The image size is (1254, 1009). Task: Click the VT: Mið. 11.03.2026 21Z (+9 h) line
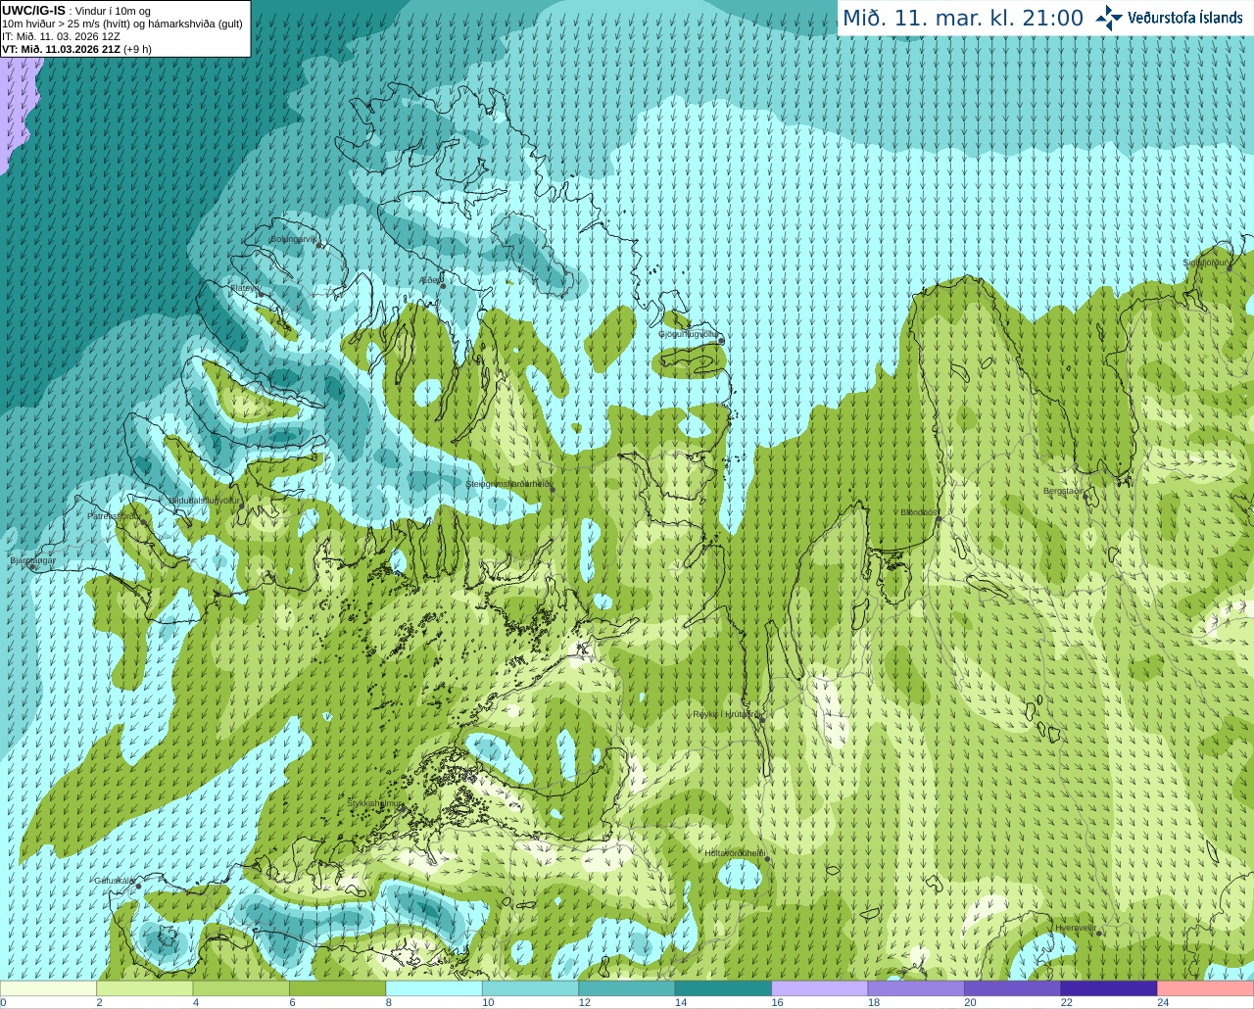(76, 49)
